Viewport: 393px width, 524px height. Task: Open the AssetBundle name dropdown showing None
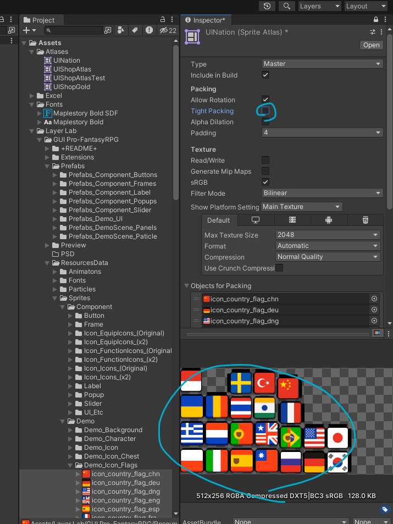tap(291, 521)
